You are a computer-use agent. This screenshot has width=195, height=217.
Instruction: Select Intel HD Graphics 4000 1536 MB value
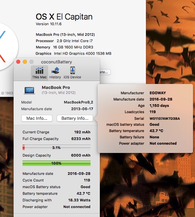click(83, 53)
